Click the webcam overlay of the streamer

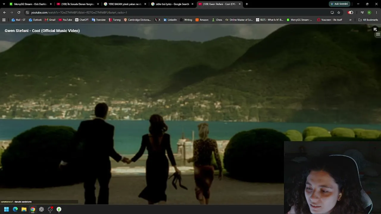(x=332, y=177)
